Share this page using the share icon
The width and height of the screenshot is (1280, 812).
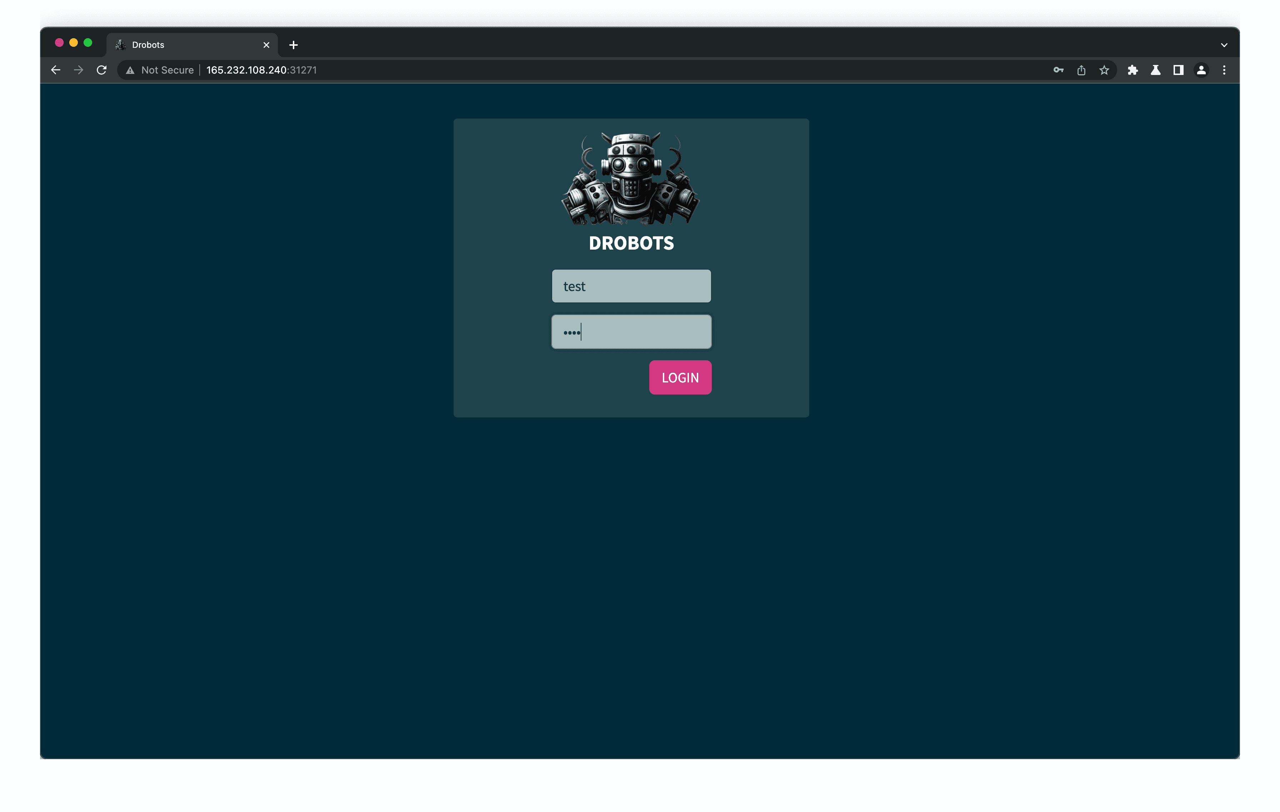1081,70
